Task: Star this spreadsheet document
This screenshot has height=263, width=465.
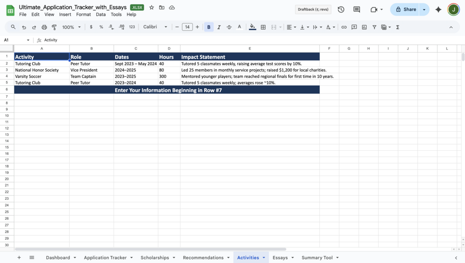Action: pos(152,7)
